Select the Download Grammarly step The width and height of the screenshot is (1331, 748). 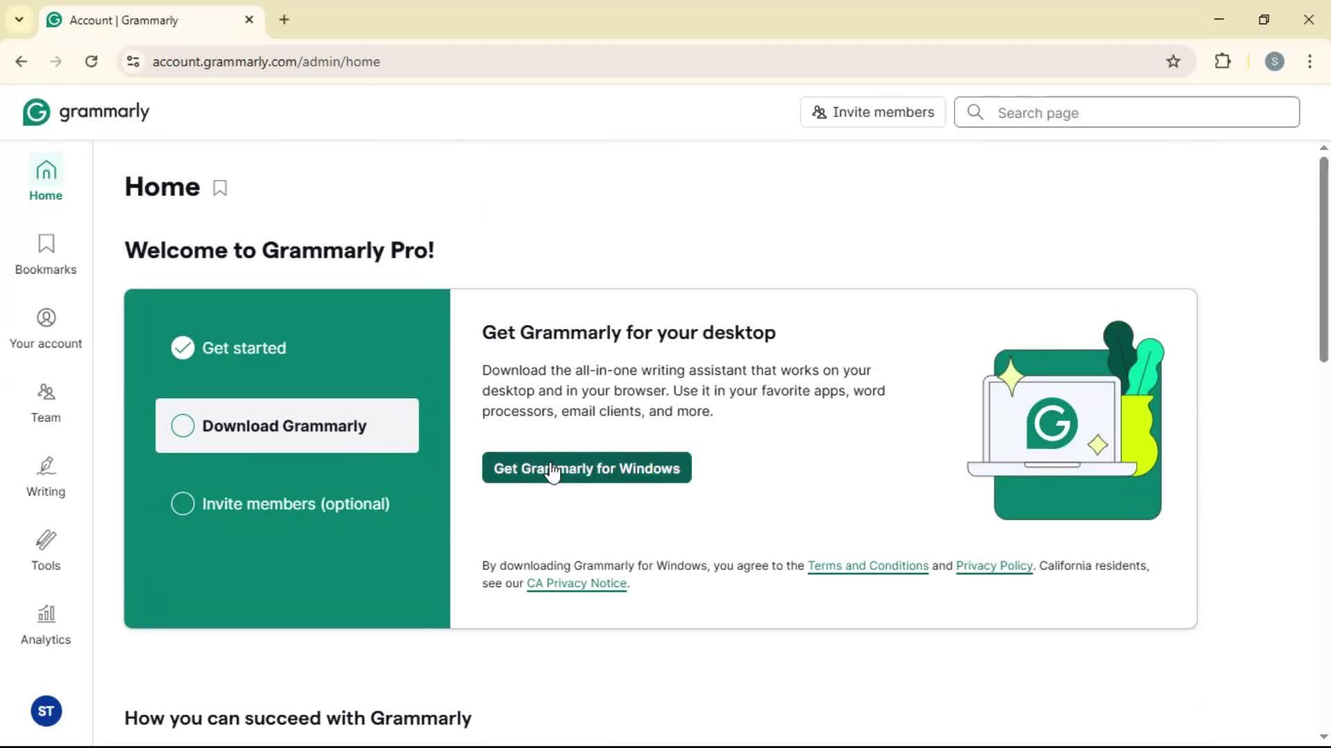pos(287,425)
